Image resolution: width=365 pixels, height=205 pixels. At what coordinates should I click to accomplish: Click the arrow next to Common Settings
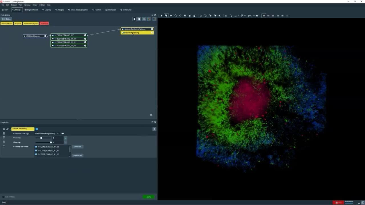(63, 134)
